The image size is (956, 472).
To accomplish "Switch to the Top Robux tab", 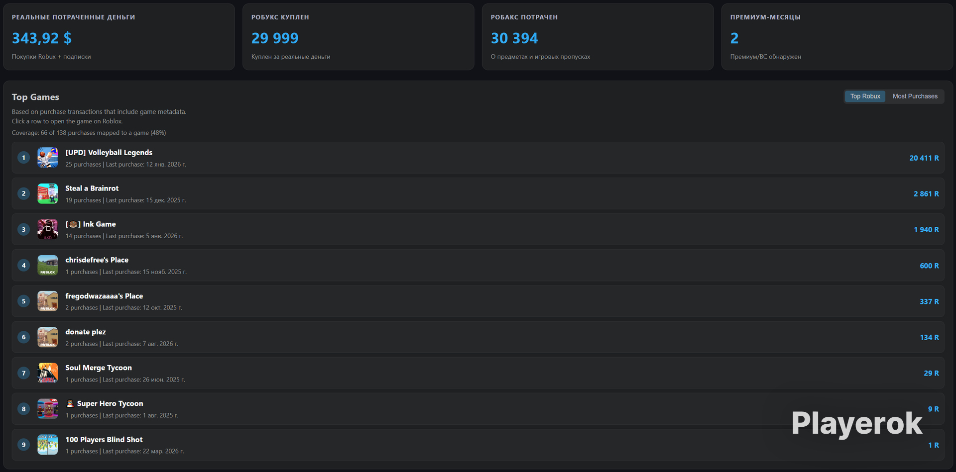I will [865, 96].
